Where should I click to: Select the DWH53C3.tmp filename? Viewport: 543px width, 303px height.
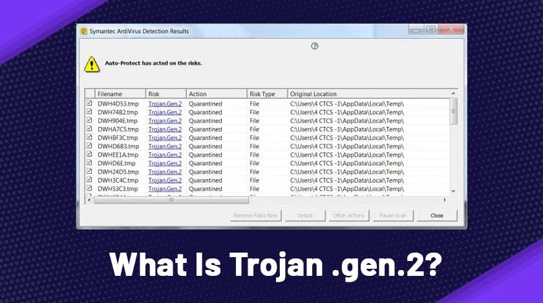click(118, 189)
